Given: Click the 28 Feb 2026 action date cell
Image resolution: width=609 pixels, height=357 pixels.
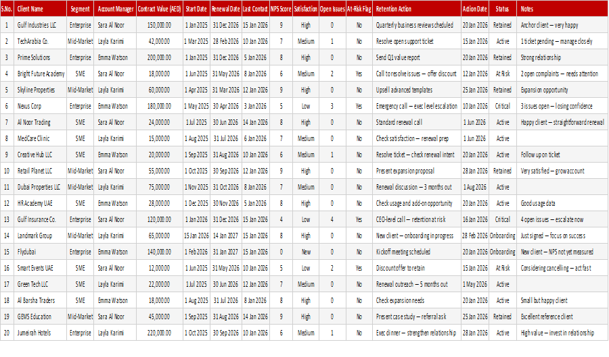Looking at the screenshot, I should [x=474, y=236].
